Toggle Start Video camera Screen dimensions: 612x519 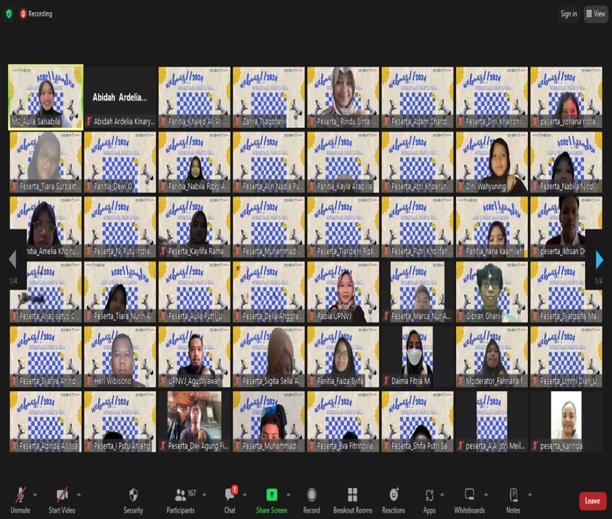coord(62,495)
